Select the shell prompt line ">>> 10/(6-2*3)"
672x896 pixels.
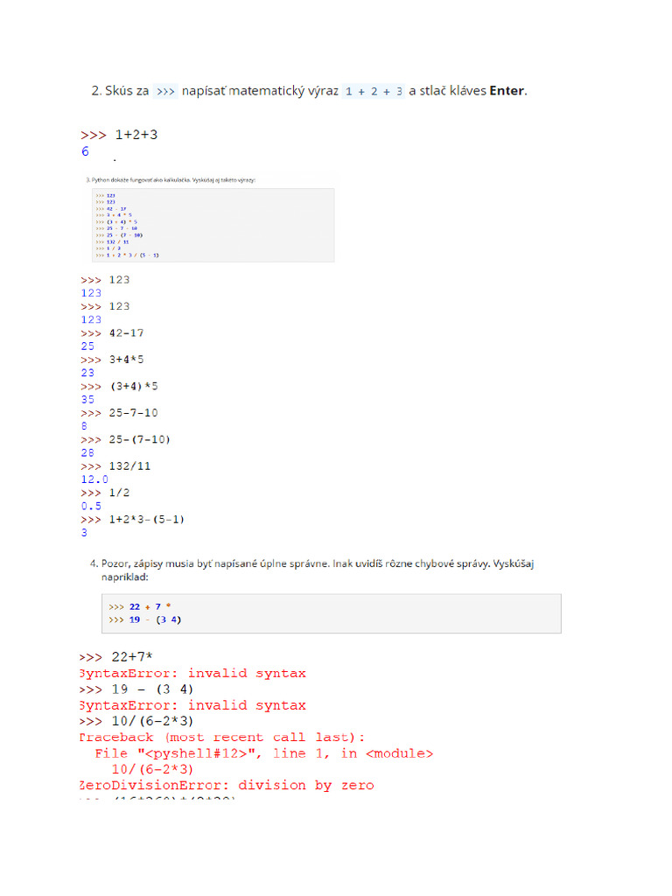tap(136, 721)
